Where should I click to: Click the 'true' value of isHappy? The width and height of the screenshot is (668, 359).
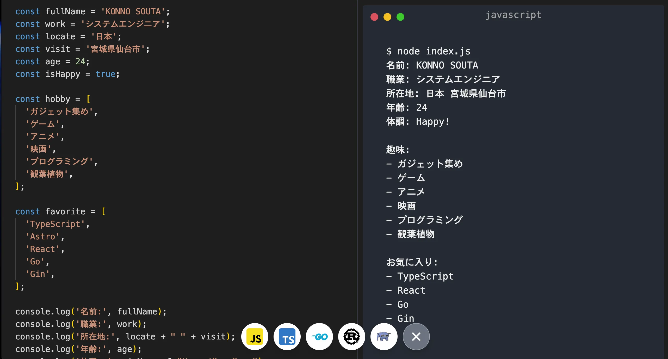(105, 74)
